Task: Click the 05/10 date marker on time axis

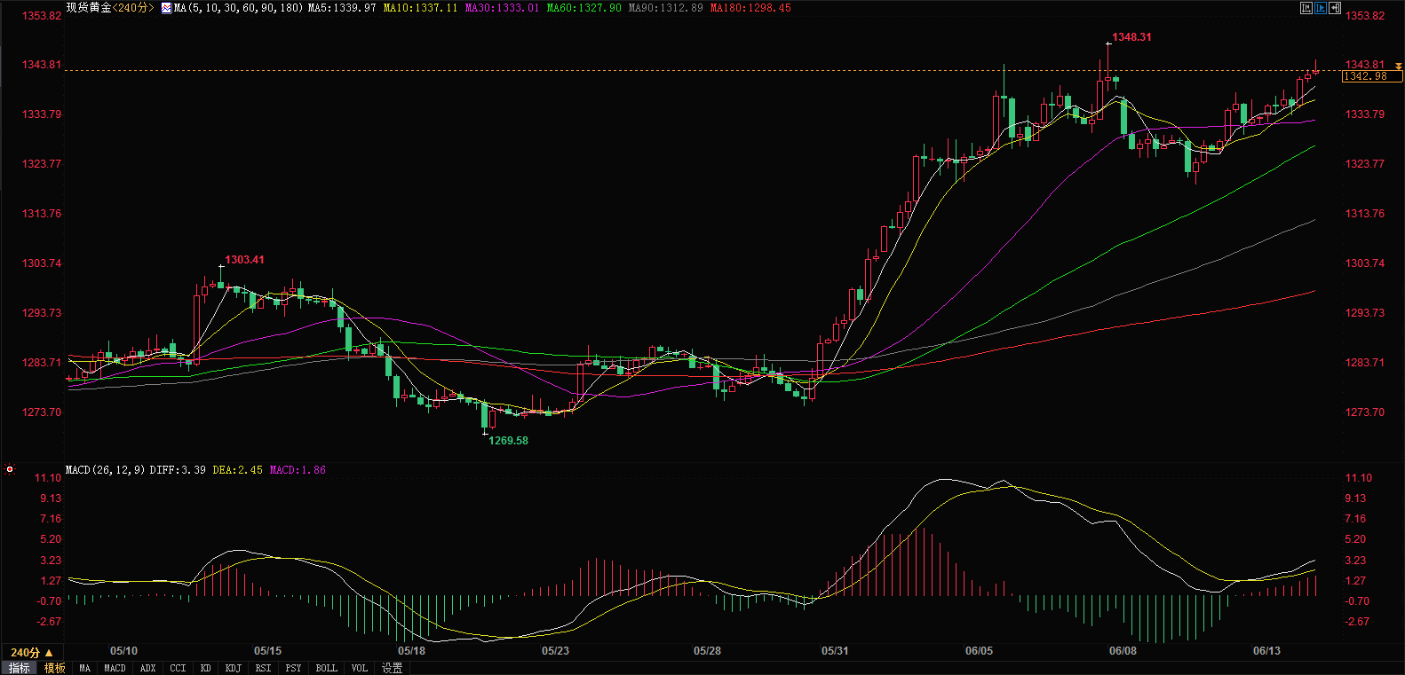Action: 124,651
